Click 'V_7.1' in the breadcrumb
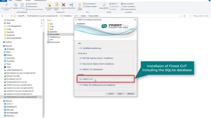This screenshot has width=211, height=118. point(76,16)
